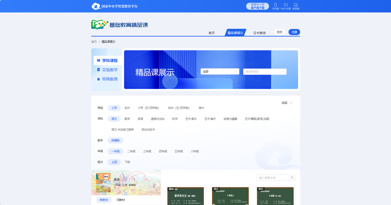Click the 语文 textbook cover image
Viewport: 391px width, 205px height.
103,183
